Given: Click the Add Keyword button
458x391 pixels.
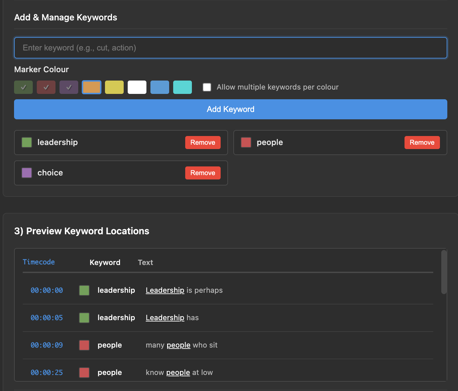Looking at the screenshot, I should [x=230, y=109].
